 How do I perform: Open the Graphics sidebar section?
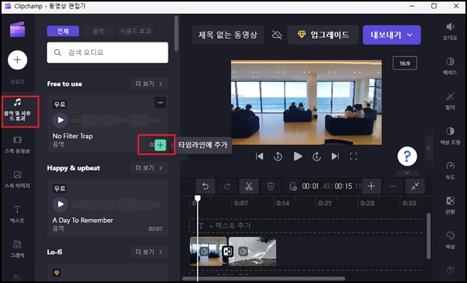pyautogui.click(x=17, y=249)
